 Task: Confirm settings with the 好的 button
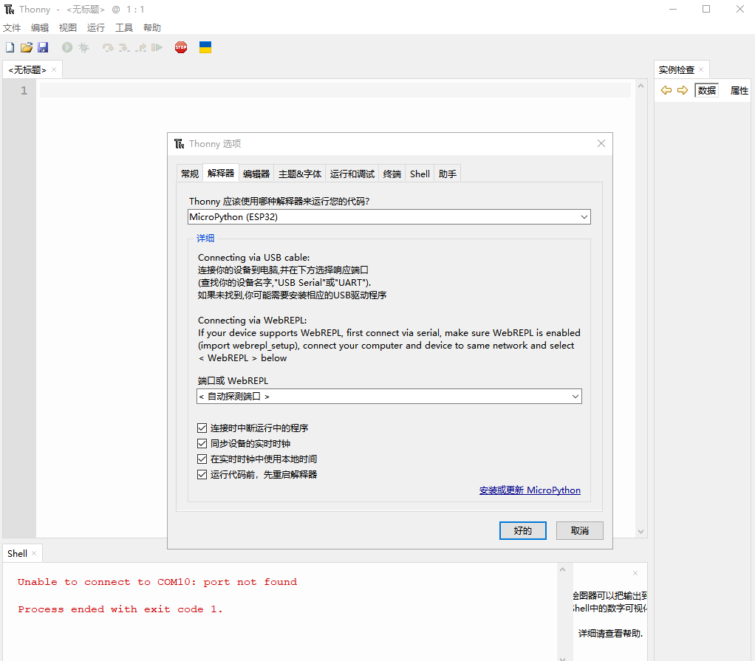coord(522,530)
